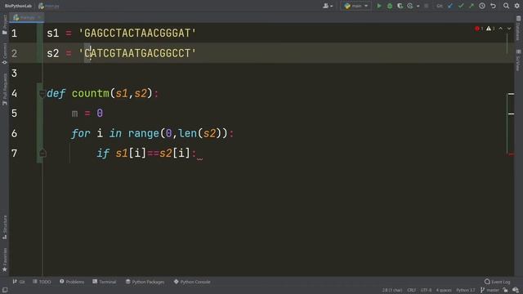Open the Python Console tab
This screenshot has height=294, width=523.
192,282
